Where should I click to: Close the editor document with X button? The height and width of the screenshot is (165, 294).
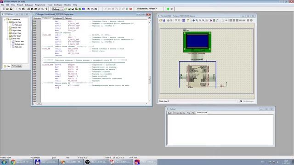(x=149, y=18)
